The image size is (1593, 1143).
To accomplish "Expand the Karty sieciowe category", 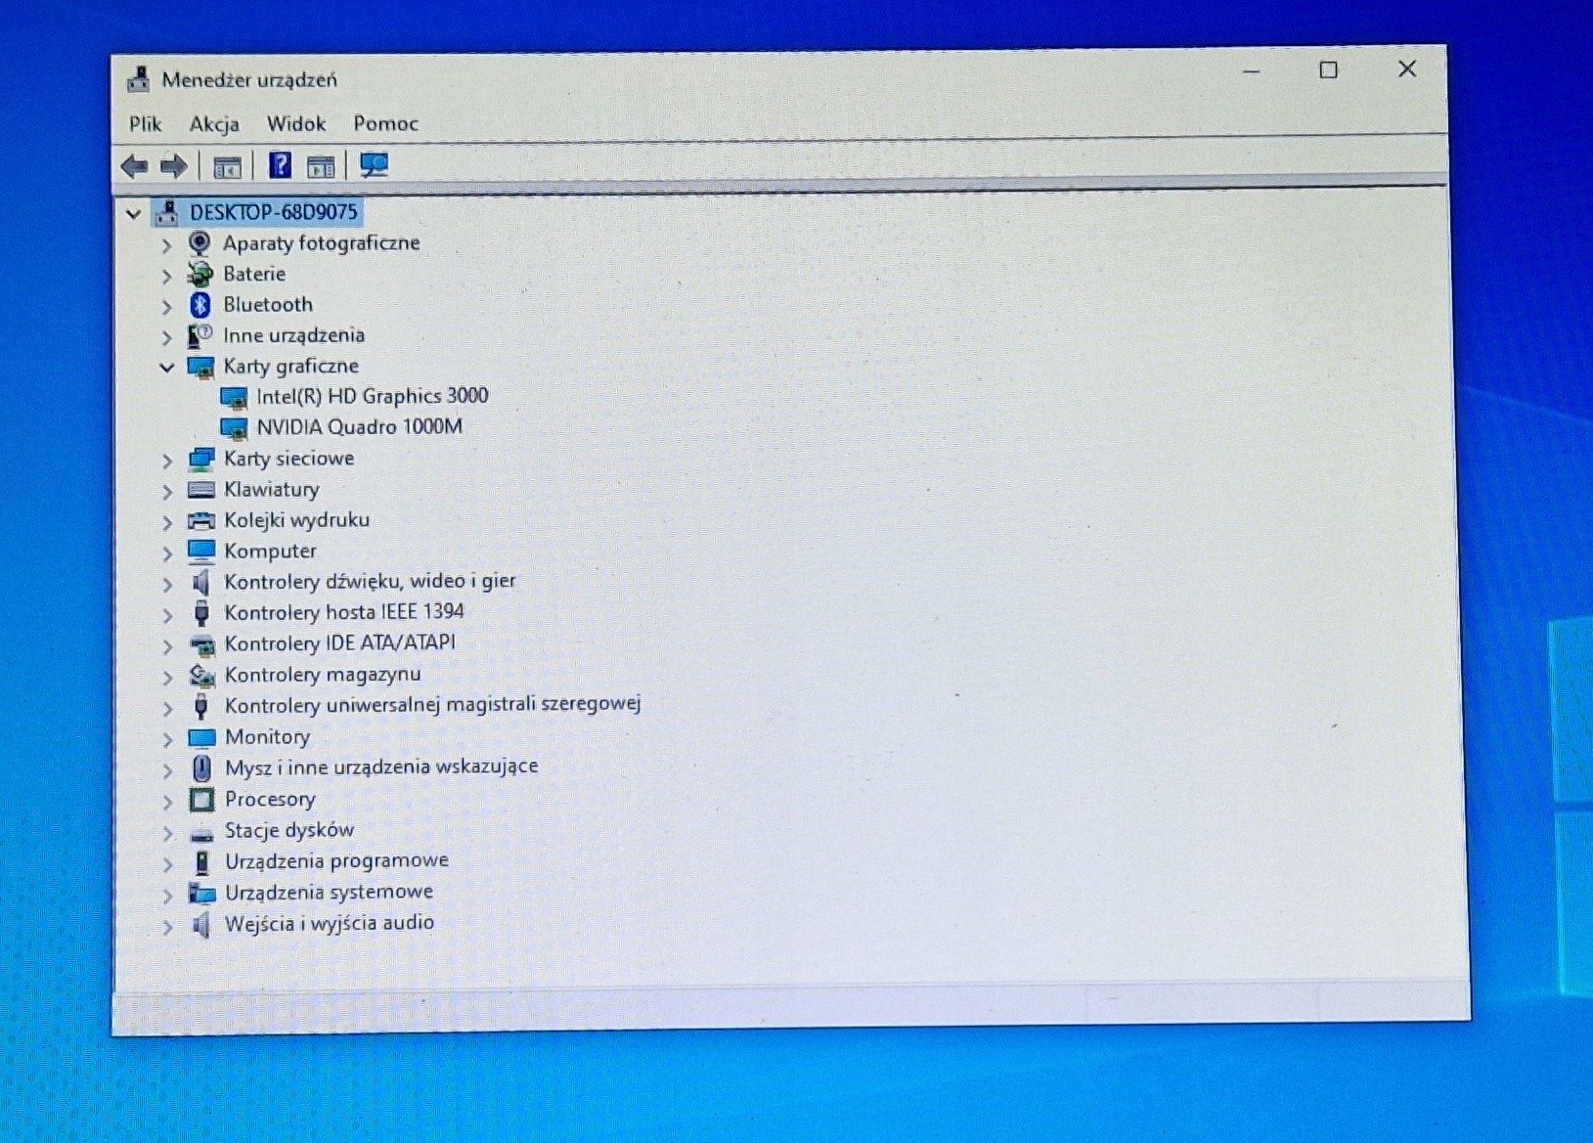I will [x=167, y=461].
